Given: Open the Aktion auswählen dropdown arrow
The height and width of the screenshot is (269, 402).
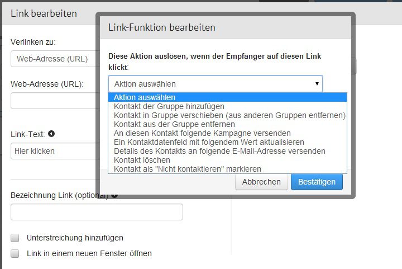Looking at the screenshot, I should 317,84.
